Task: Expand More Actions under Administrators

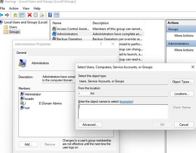Action: tap(184, 50)
